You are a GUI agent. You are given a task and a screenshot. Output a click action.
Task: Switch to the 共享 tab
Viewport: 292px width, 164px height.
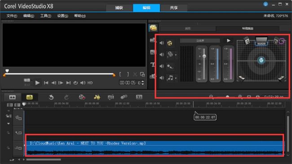click(x=174, y=8)
